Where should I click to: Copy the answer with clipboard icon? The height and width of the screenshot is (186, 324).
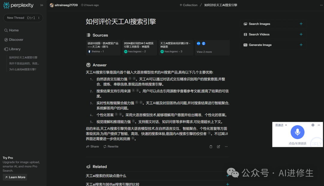(211, 146)
